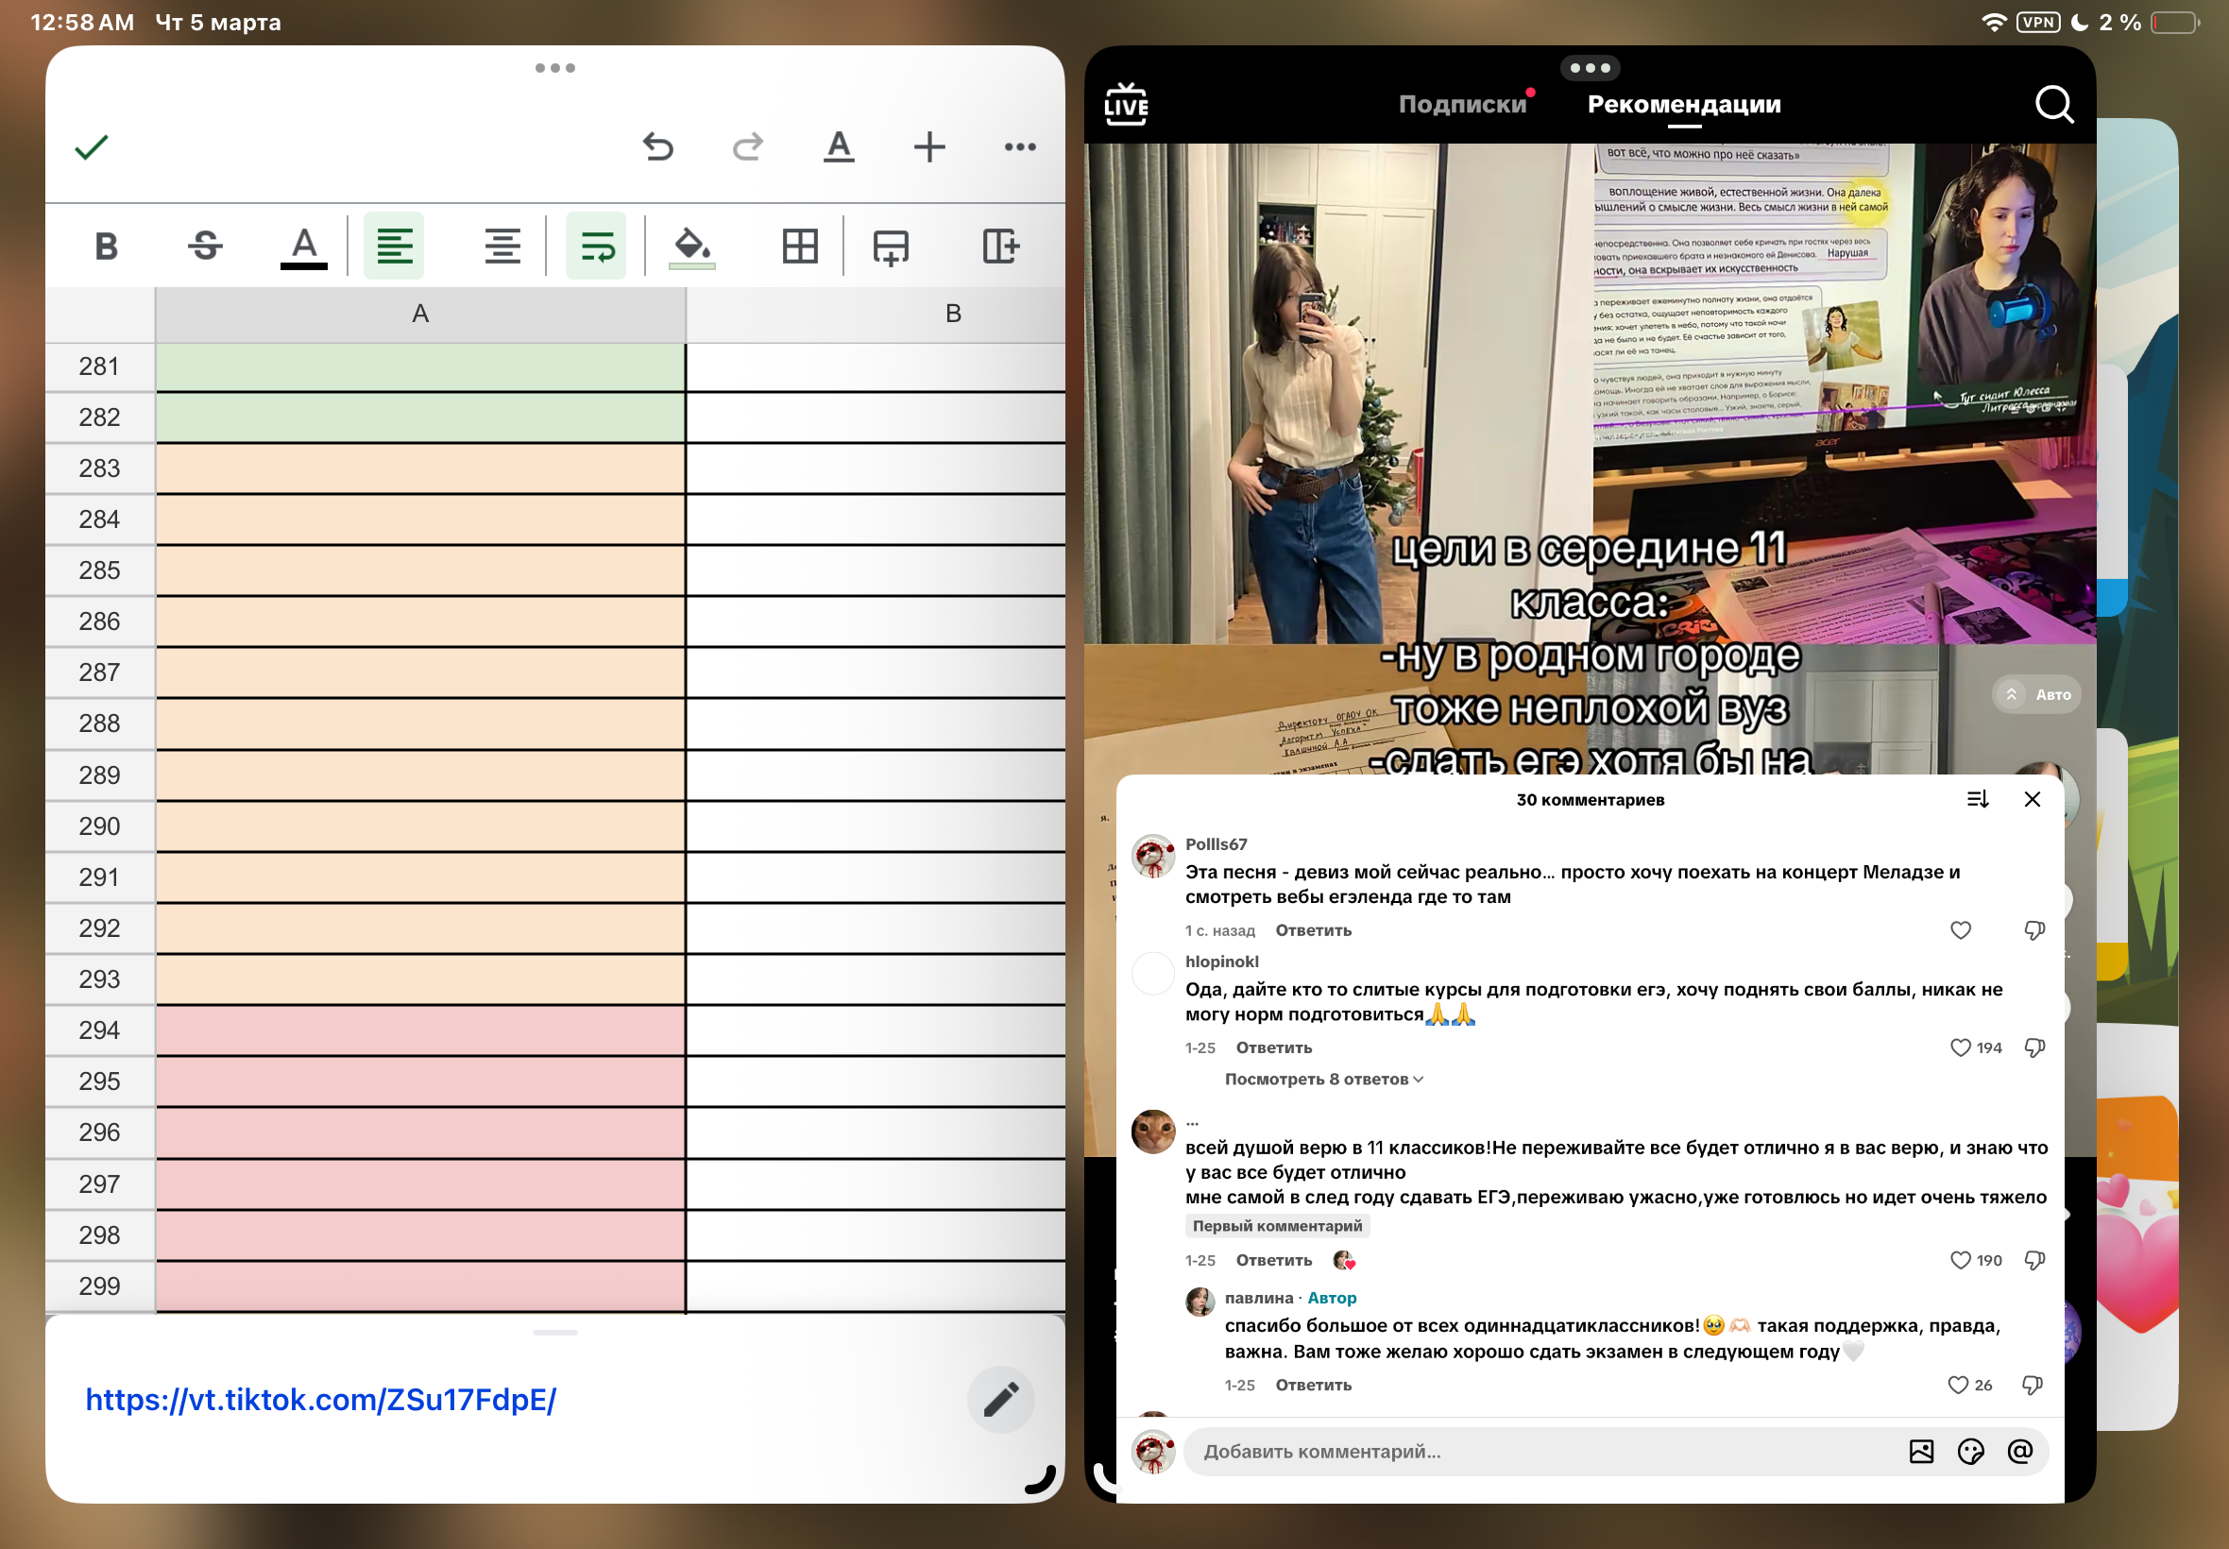Open павлина's avatar thumbnail

point(1200,1302)
